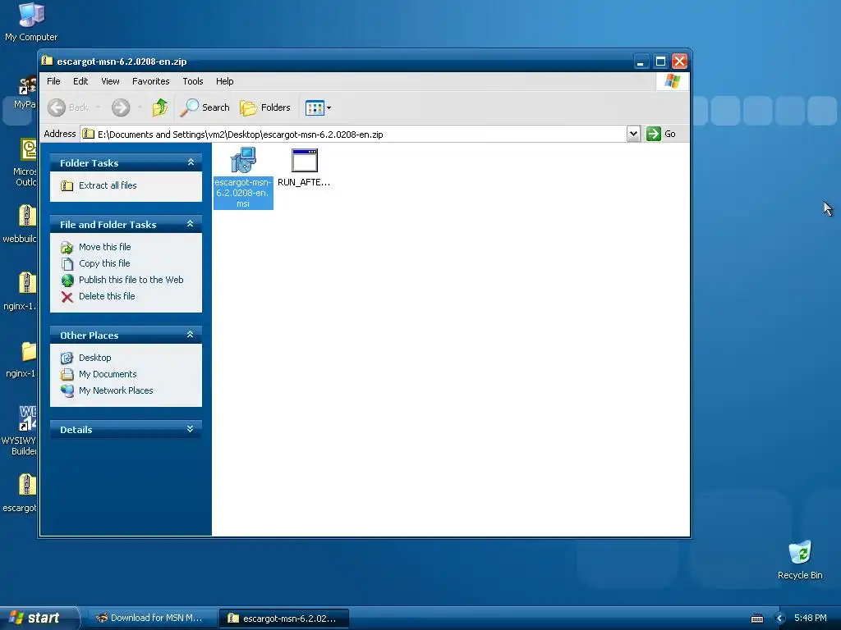Click the 5:48 PM clock
Screen dimensions: 841x630
pos(811,618)
